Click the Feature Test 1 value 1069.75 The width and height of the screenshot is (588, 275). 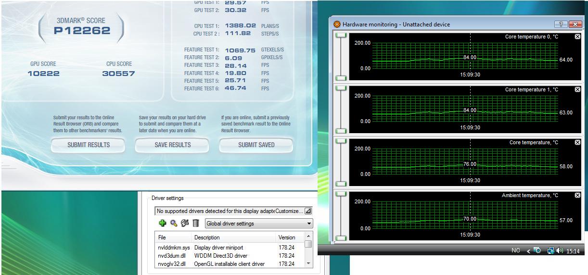point(240,50)
